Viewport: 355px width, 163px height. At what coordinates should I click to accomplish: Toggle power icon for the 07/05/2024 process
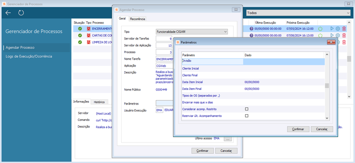coord(320,29)
